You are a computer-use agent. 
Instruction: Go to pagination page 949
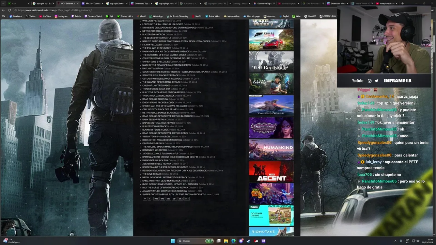pos(162,199)
